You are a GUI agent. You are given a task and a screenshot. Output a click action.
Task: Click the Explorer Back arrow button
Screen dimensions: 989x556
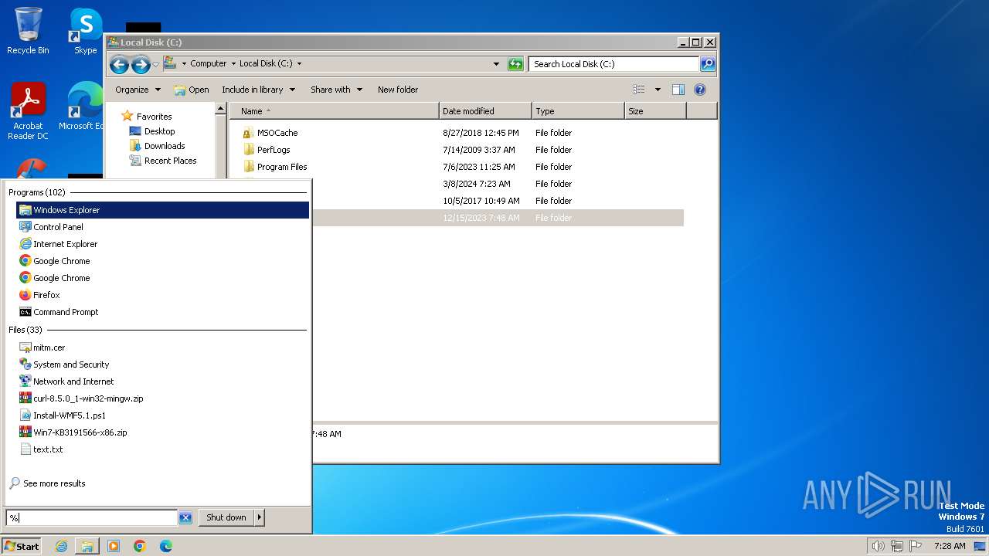(x=119, y=65)
